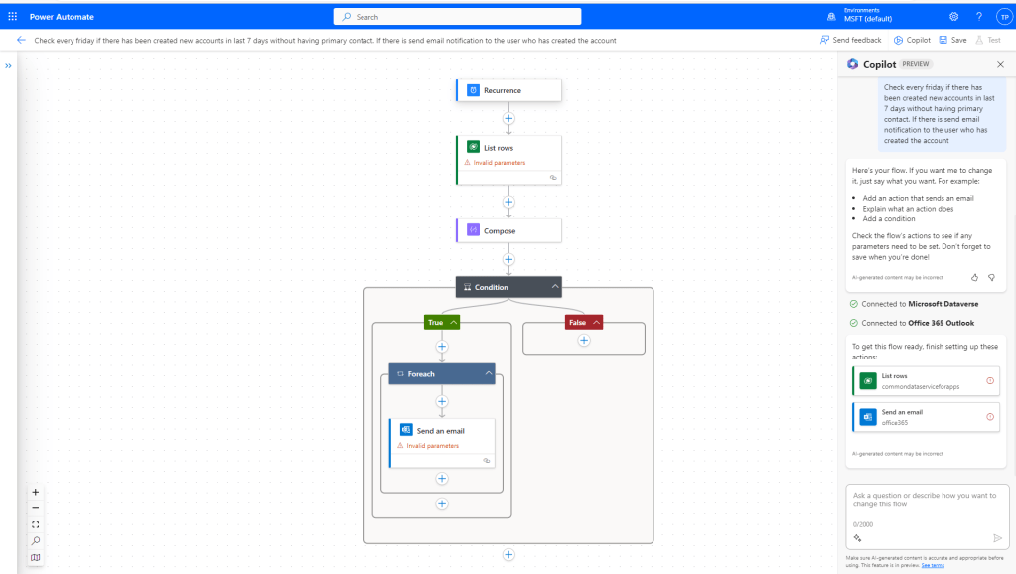Expand the left side panel chevrons

[x=8, y=65]
